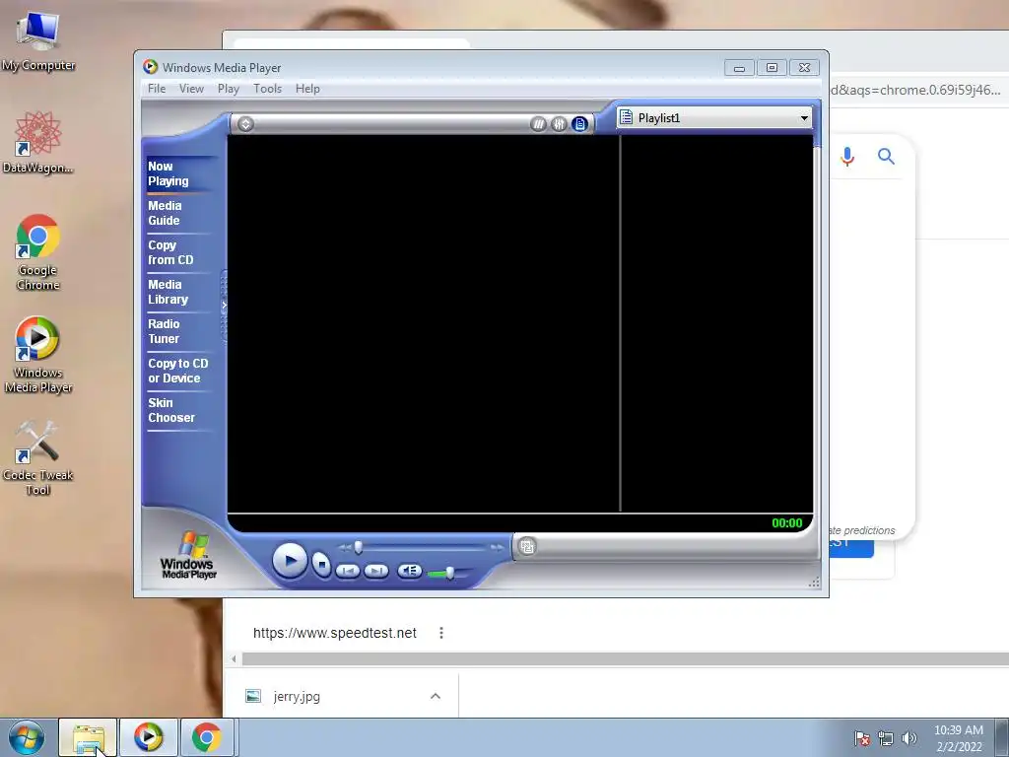1009x757 pixels.
Task: Maximize the Windows Media Player window
Action: pyautogui.click(x=772, y=68)
